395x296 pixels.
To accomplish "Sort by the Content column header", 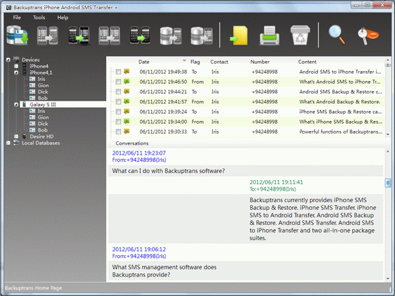I will (307, 62).
